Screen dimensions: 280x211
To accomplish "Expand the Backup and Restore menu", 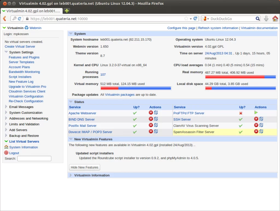I will coord(6,135).
